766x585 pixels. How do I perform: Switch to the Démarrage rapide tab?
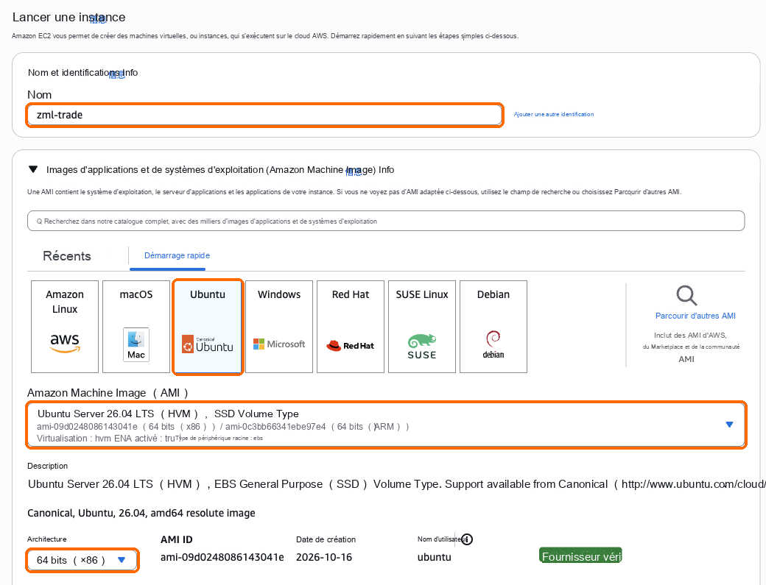(177, 255)
